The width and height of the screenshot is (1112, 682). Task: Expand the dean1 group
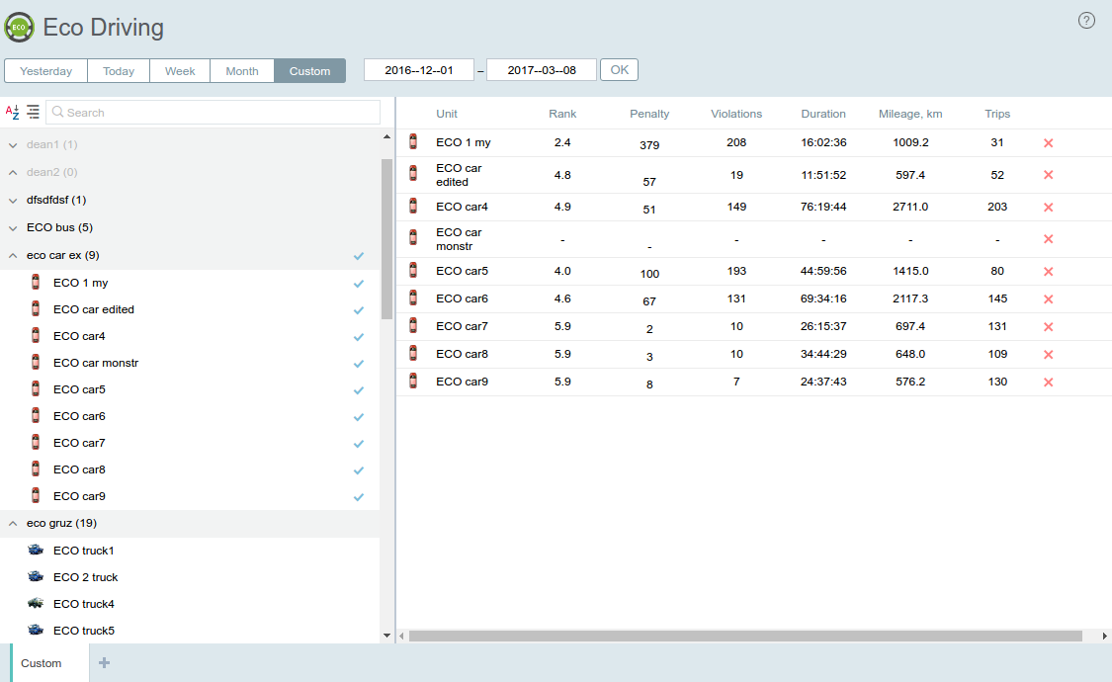coord(13,145)
